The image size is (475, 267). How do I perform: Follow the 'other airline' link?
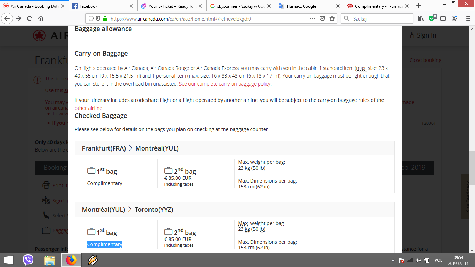click(88, 108)
